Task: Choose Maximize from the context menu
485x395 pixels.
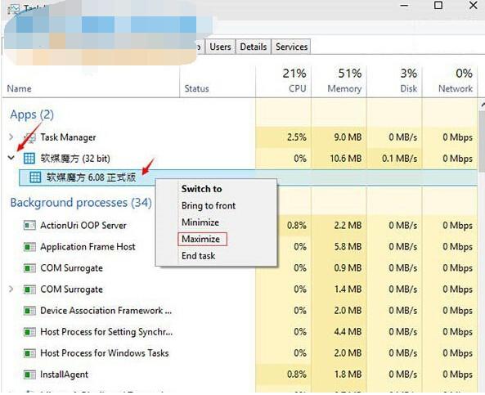Action: [200, 239]
